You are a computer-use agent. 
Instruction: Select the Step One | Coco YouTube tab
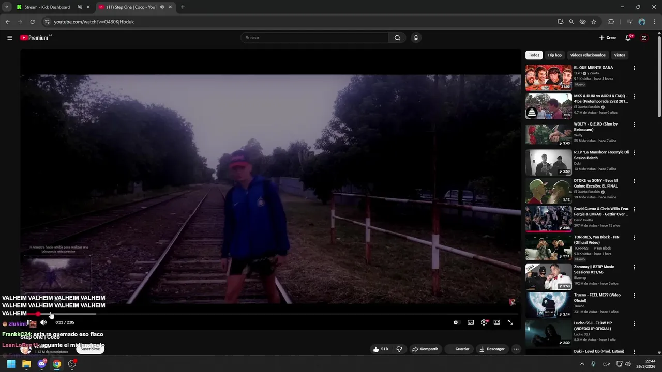coord(132,7)
